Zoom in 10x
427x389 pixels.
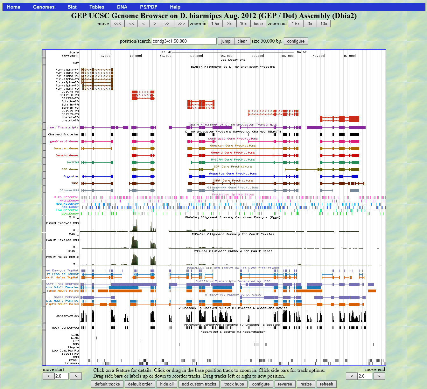(243, 24)
